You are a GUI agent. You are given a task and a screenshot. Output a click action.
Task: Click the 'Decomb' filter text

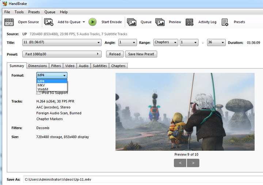[x=43, y=128]
